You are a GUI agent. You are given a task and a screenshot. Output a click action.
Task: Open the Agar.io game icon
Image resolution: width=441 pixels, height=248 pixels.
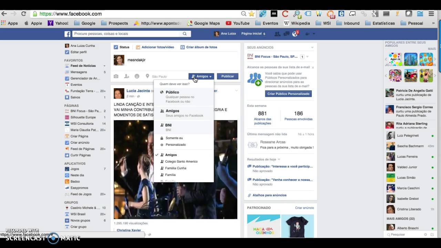[395, 59]
